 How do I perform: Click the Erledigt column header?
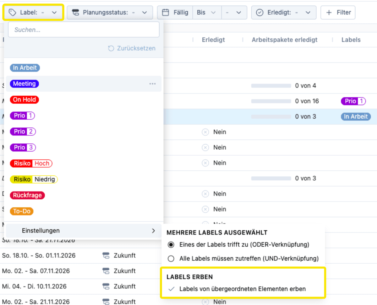coord(213,40)
